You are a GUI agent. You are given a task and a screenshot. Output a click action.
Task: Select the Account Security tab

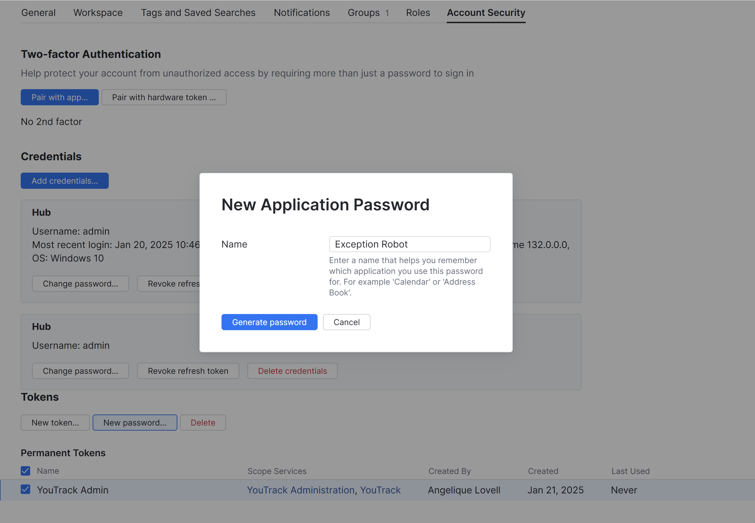[x=486, y=12]
